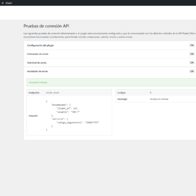
Task: Open the Añadir menu in top bar
Action: point(7,3)
